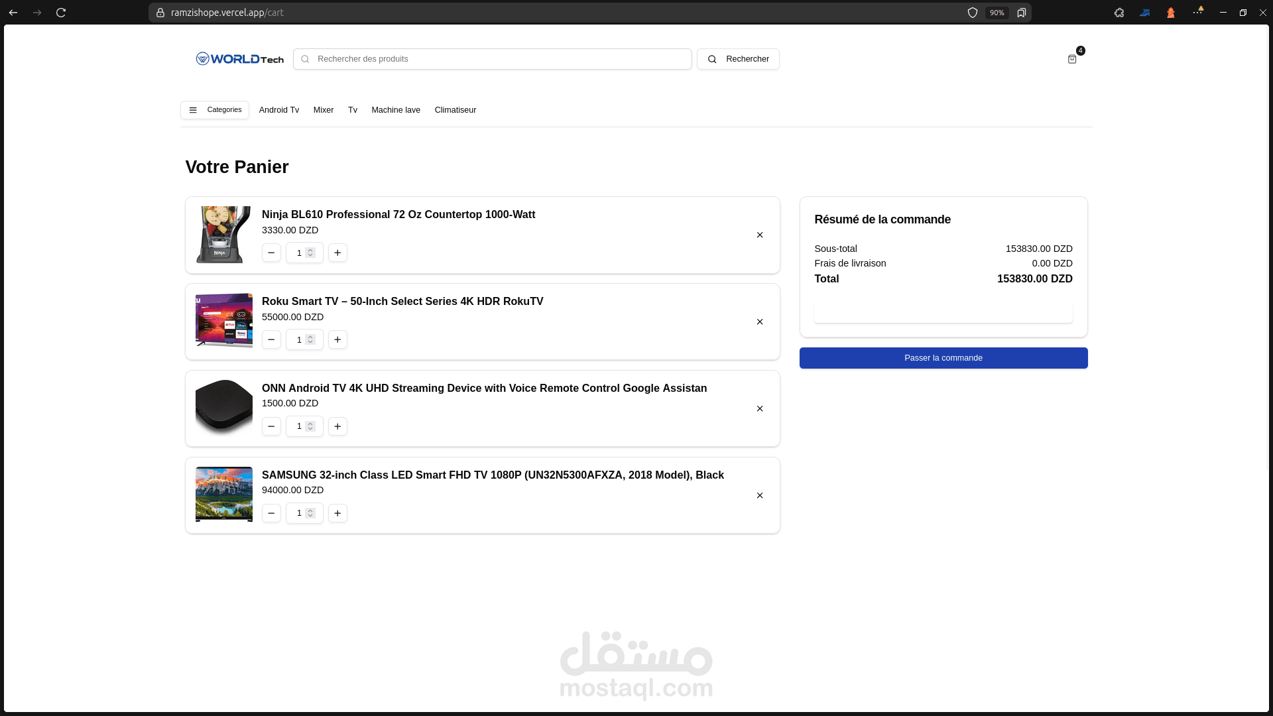Go to Machine lave category
This screenshot has height=716, width=1273.
396,110
